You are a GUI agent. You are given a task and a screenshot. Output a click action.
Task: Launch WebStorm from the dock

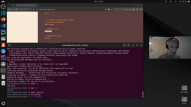tap(3, 32)
